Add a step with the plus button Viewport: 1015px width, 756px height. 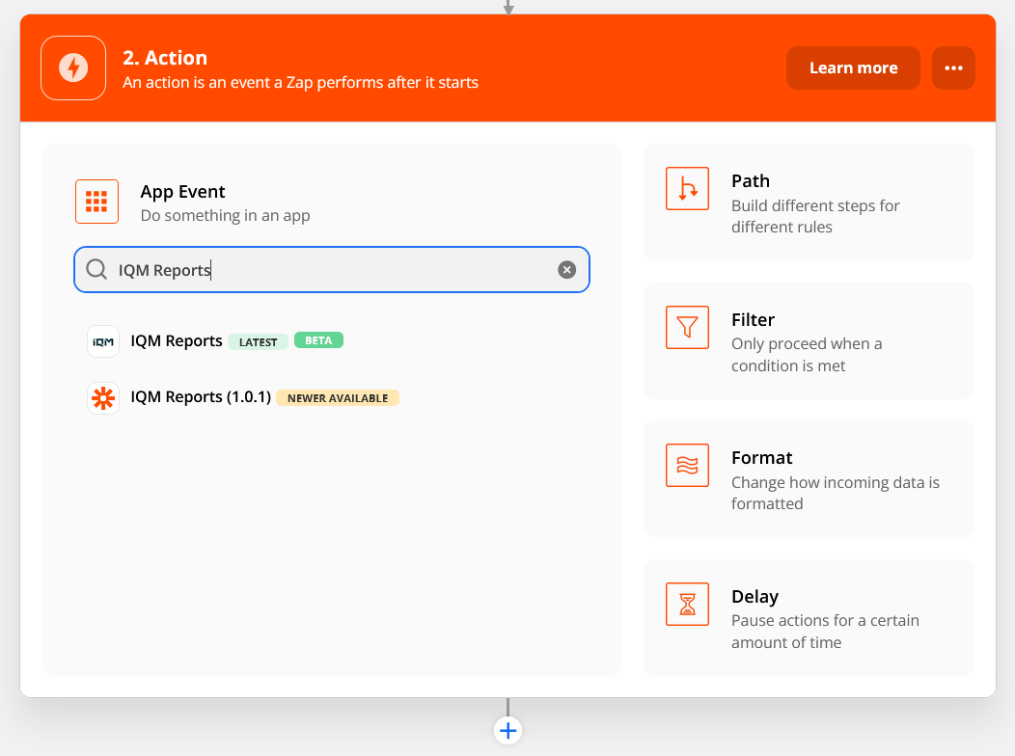508,730
